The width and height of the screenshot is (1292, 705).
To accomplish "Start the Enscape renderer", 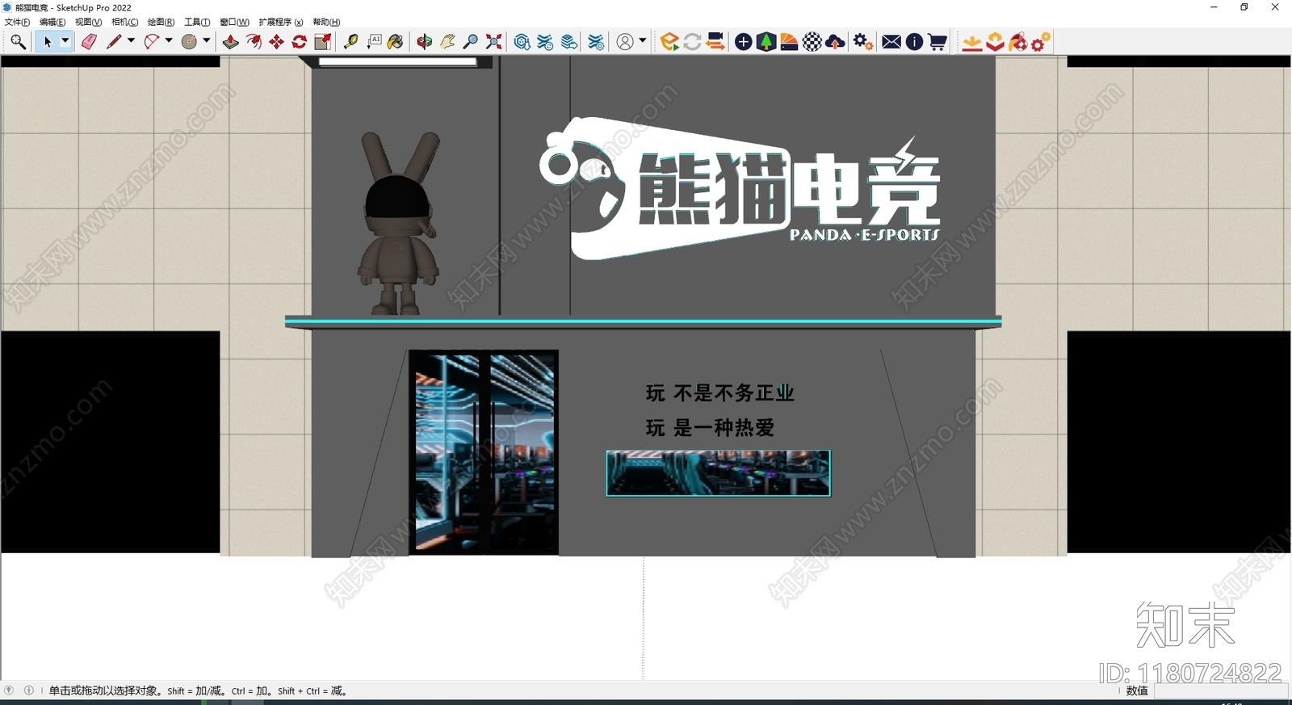I will click(669, 41).
